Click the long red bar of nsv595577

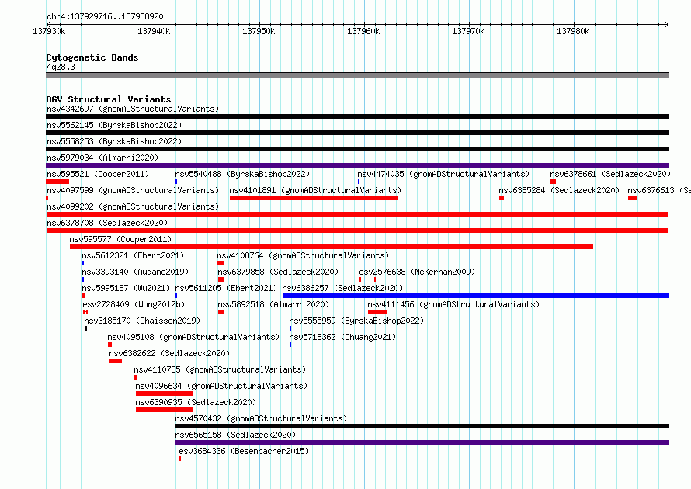(x=332, y=247)
